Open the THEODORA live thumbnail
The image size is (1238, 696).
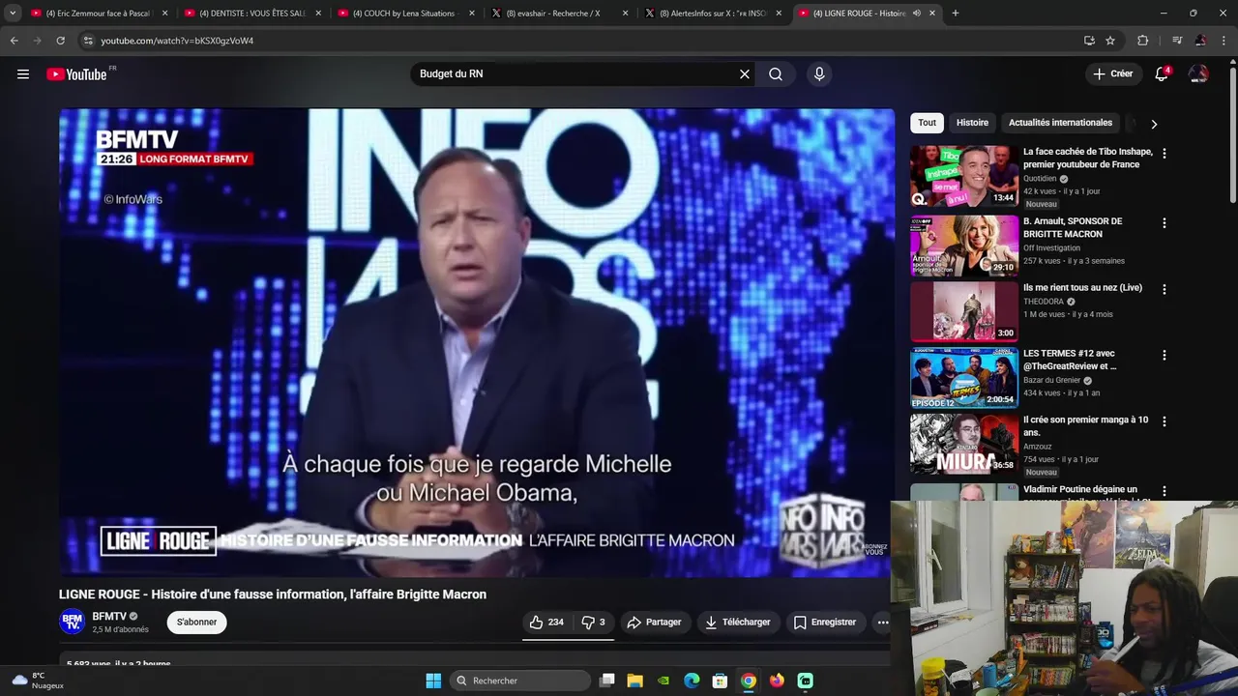point(964,311)
